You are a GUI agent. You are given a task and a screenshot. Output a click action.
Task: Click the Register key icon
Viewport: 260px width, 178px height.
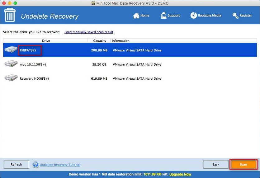coord(235,16)
